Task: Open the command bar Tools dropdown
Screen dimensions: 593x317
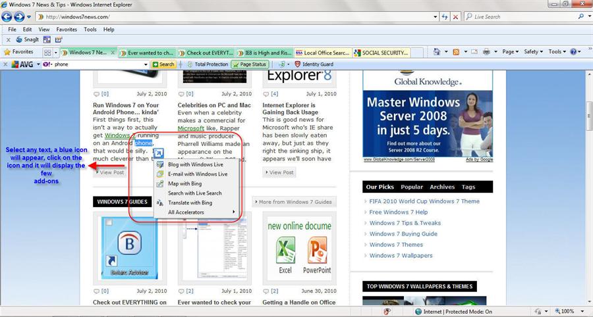Action: [x=557, y=52]
